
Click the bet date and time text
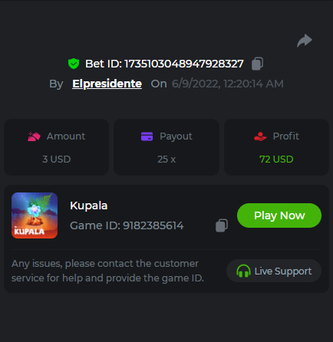pos(228,84)
